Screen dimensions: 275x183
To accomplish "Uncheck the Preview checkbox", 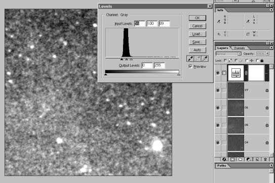I will [190, 66].
